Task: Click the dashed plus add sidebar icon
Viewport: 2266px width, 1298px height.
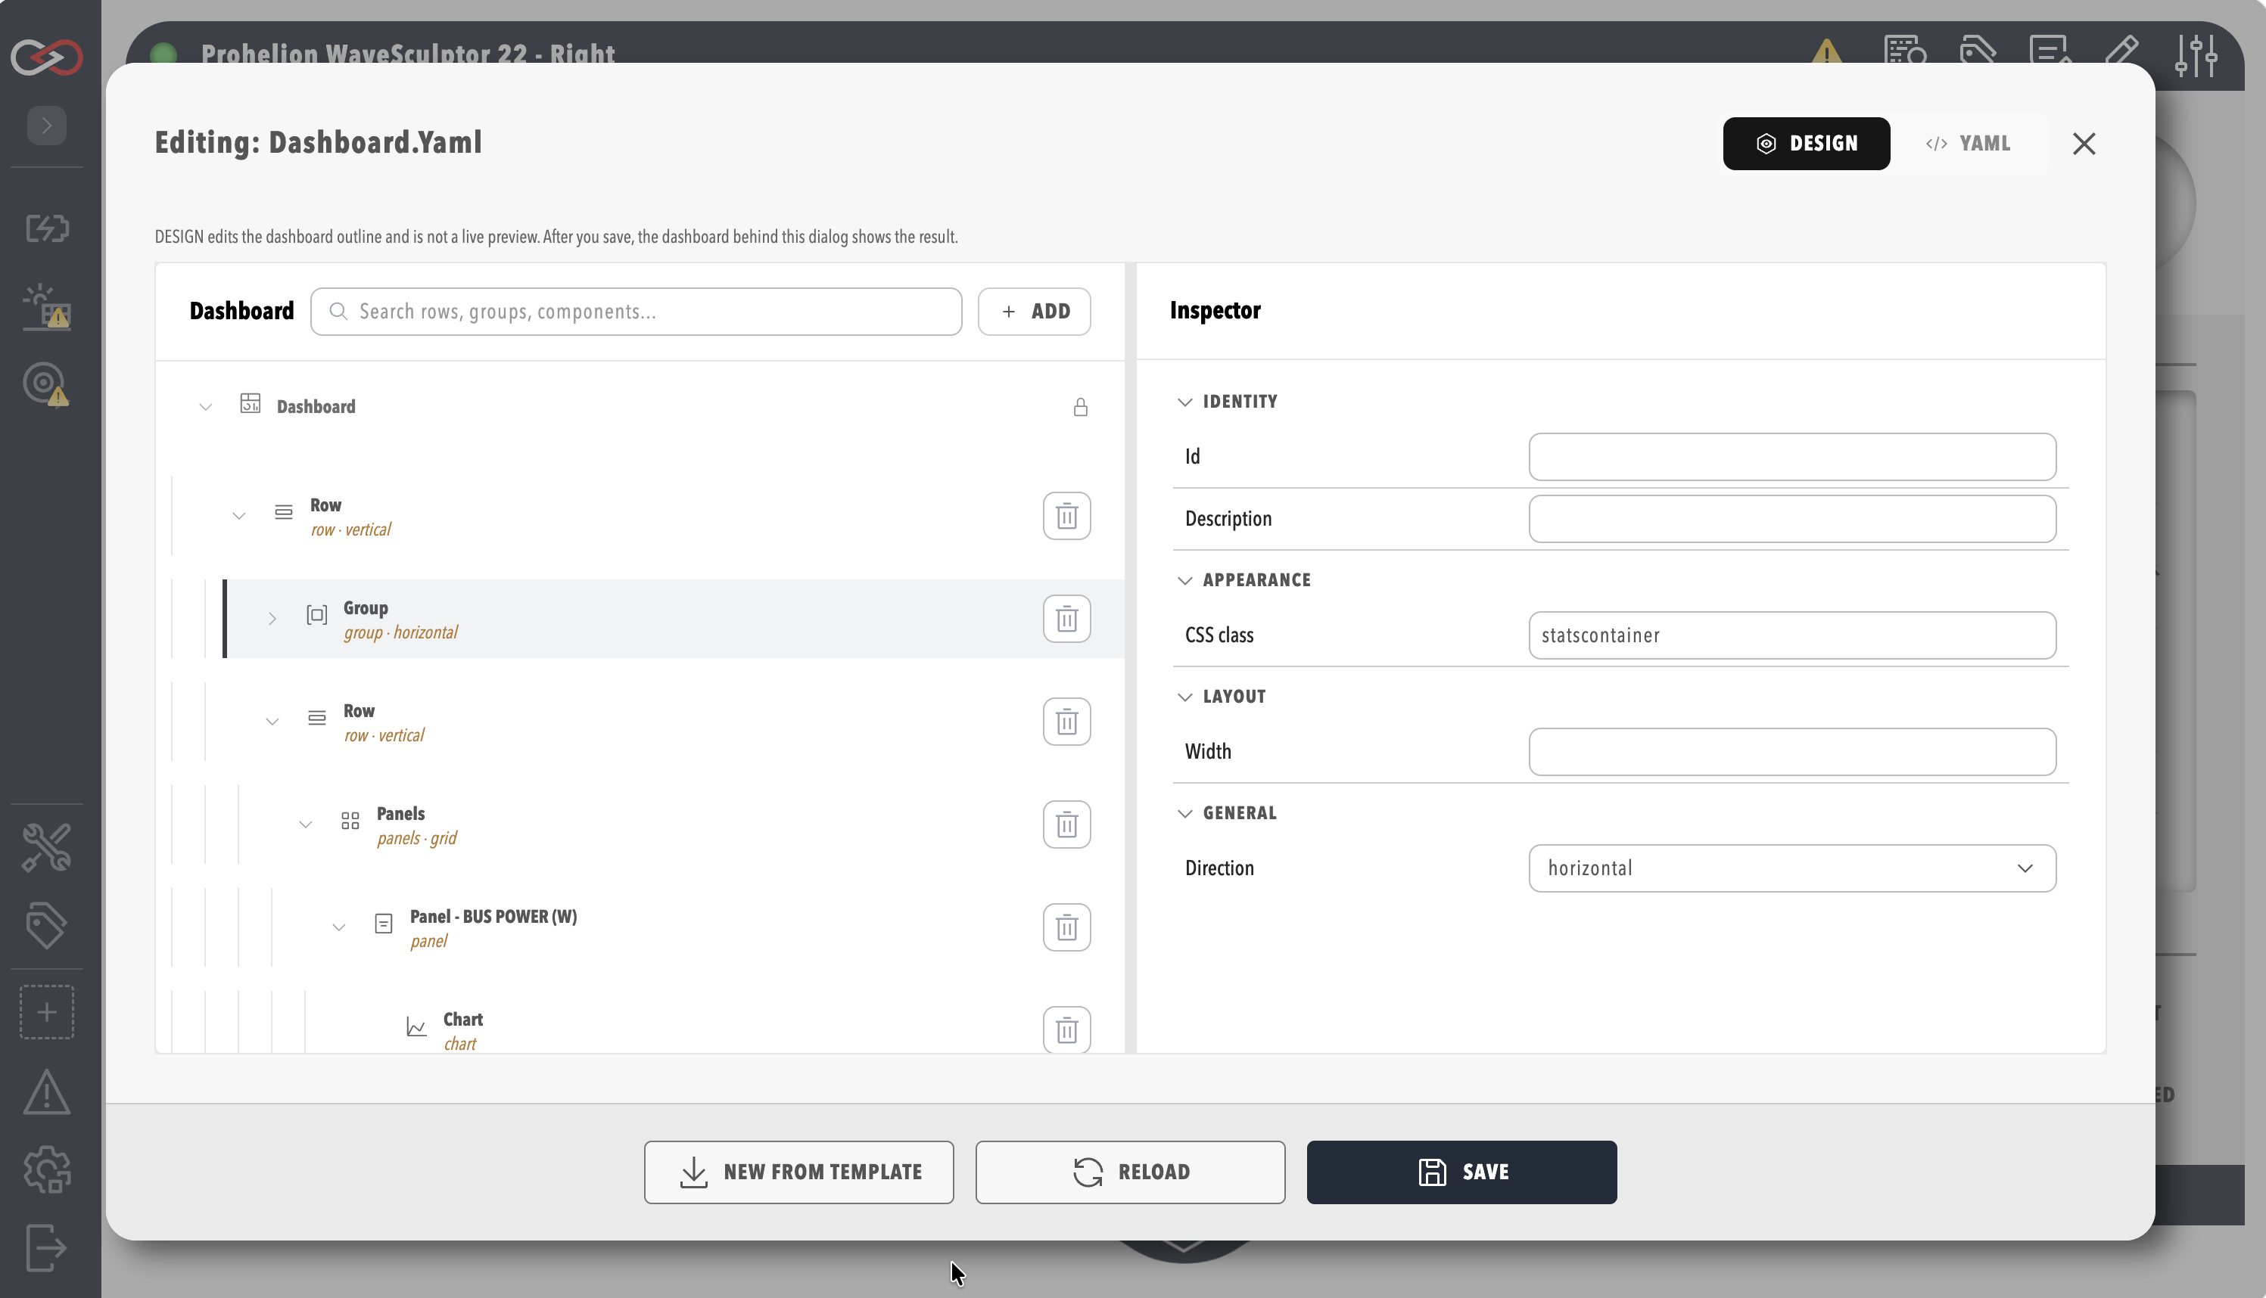Action: [x=46, y=1012]
